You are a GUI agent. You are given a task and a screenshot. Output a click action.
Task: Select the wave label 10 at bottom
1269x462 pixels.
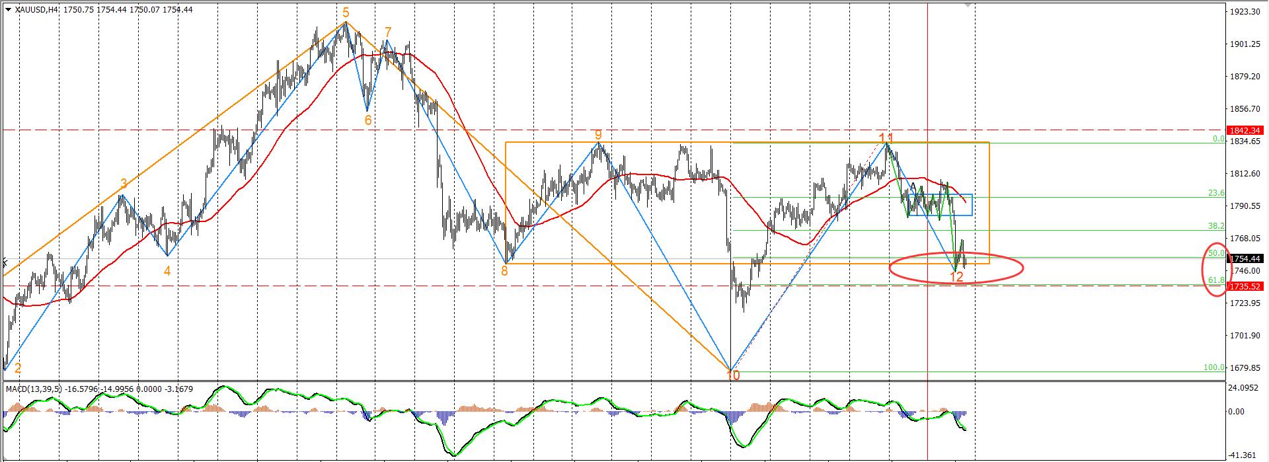click(733, 375)
